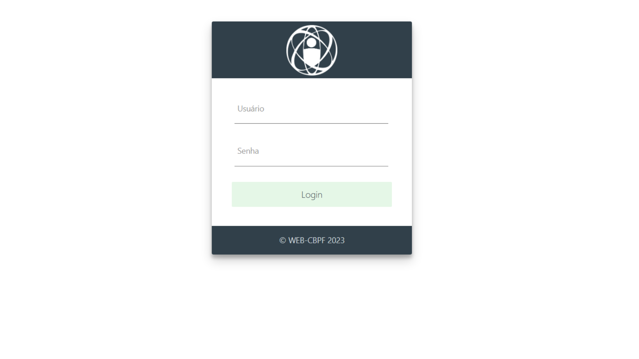
Task: Select the Senha placeholder label
Action: 248,151
